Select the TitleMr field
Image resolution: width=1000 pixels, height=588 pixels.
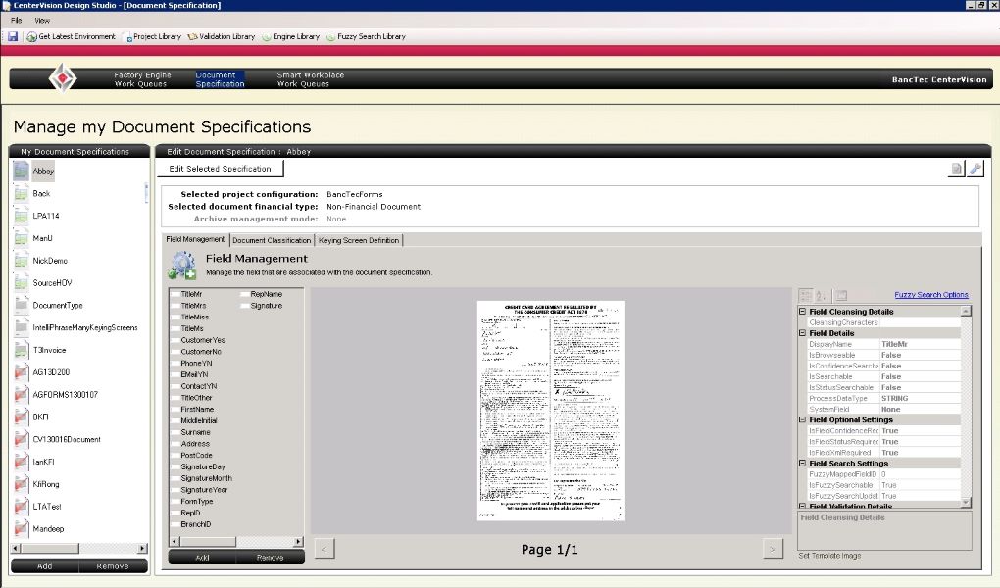[x=191, y=294]
